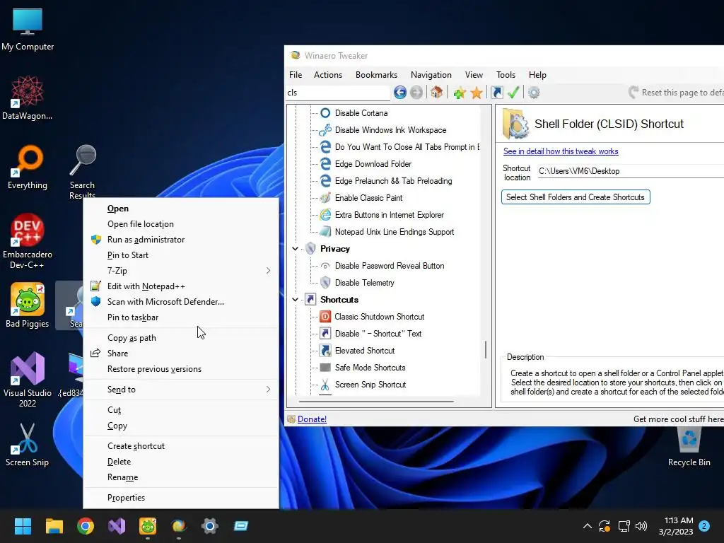Choose Create shortcut
This screenshot has width=724, height=543.
coord(181,447)
